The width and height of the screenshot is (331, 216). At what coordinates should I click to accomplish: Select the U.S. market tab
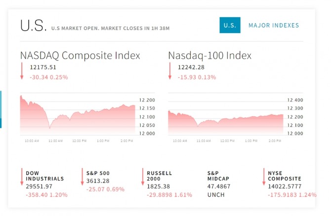(x=230, y=26)
